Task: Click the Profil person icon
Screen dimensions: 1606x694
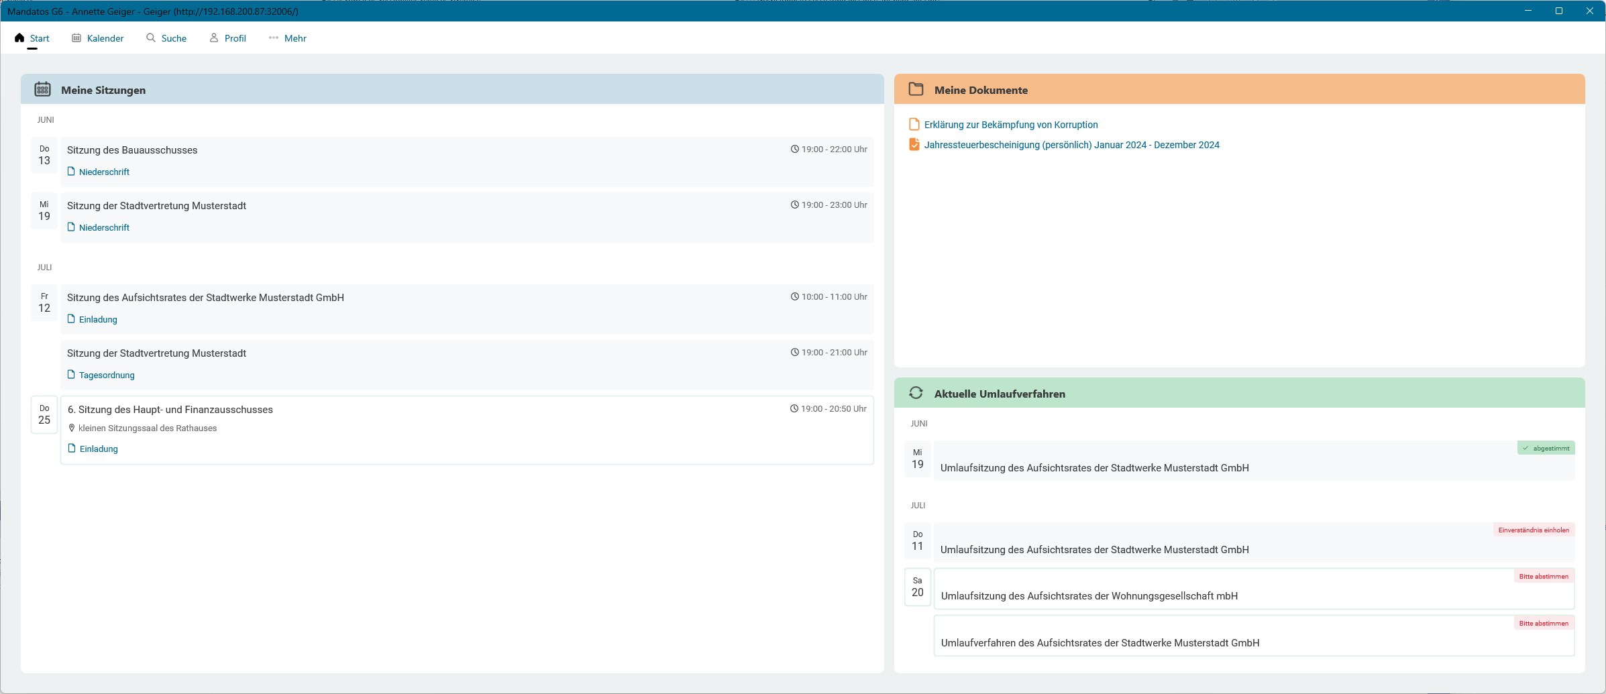Action: pos(214,38)
